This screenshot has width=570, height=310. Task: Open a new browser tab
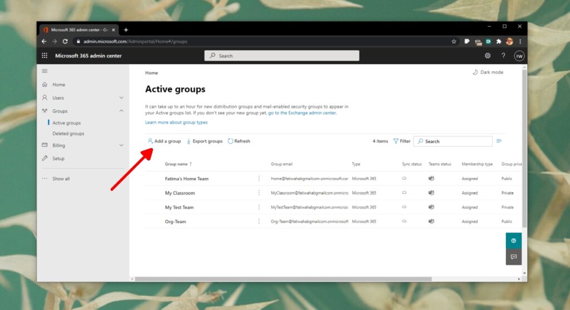pos(126,30)
